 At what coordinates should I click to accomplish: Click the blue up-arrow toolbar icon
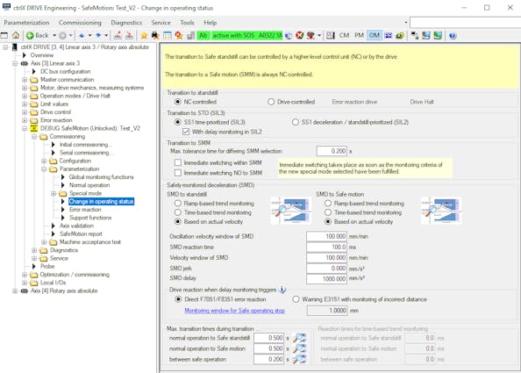(99, 35)
